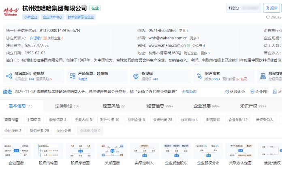Switch to the 经营风险 tab
This screenshot has height=171, width=282.
114,106
